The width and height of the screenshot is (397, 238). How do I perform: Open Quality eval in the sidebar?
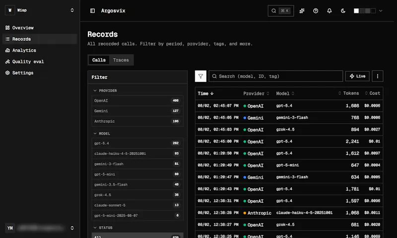click(40, 61)
